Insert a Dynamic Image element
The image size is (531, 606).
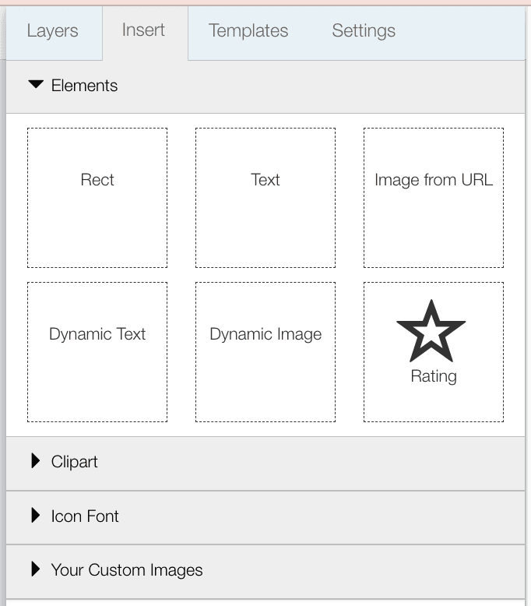click(x=265, y=352)
